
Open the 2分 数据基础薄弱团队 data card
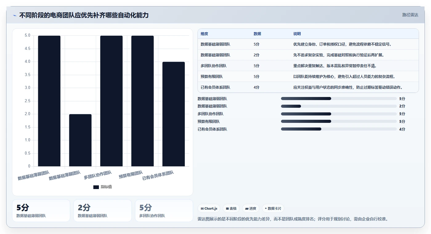point(103,211)
